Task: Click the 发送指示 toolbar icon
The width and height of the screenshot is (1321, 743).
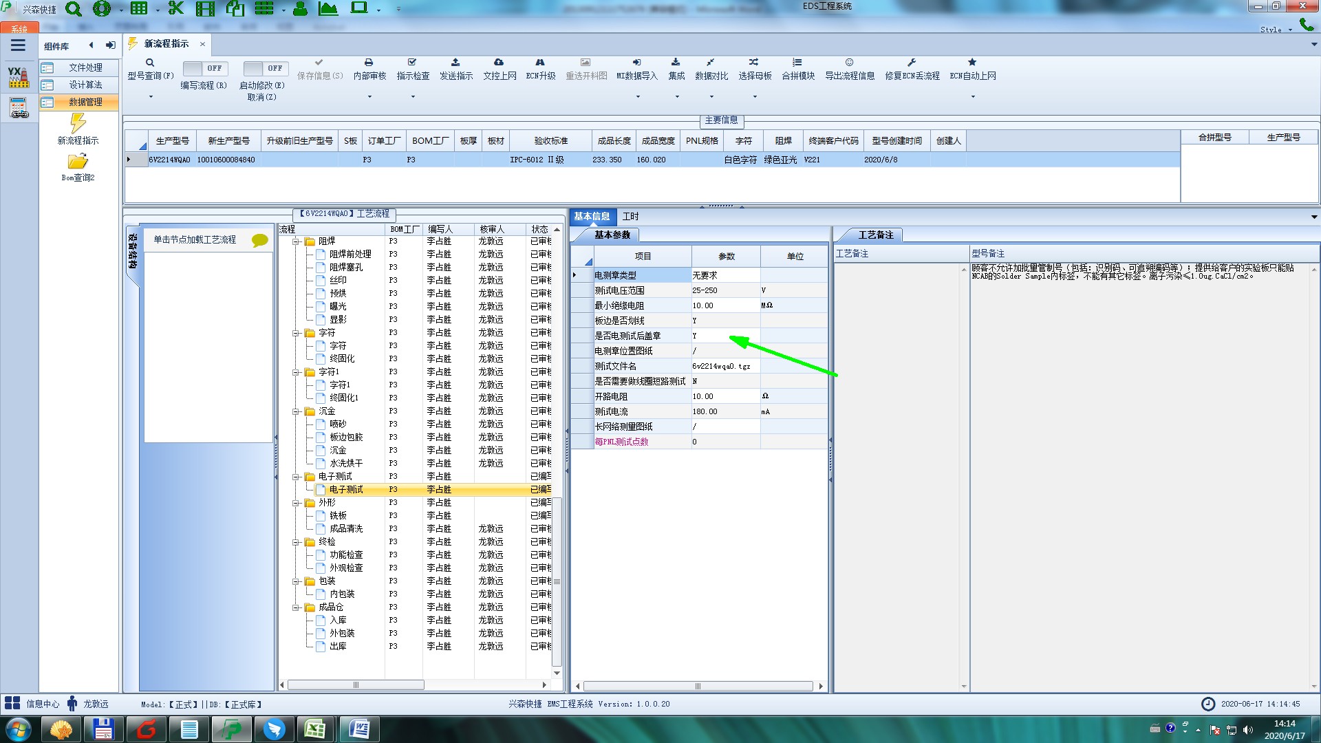Action: pyautogui.click(x=455, y=63)
